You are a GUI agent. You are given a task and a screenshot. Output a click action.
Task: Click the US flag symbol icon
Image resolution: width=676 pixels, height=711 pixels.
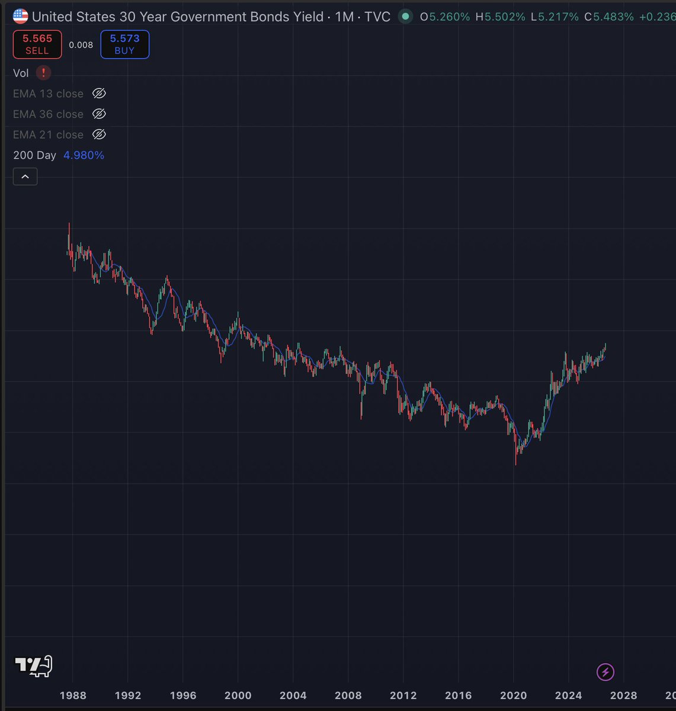20,17
